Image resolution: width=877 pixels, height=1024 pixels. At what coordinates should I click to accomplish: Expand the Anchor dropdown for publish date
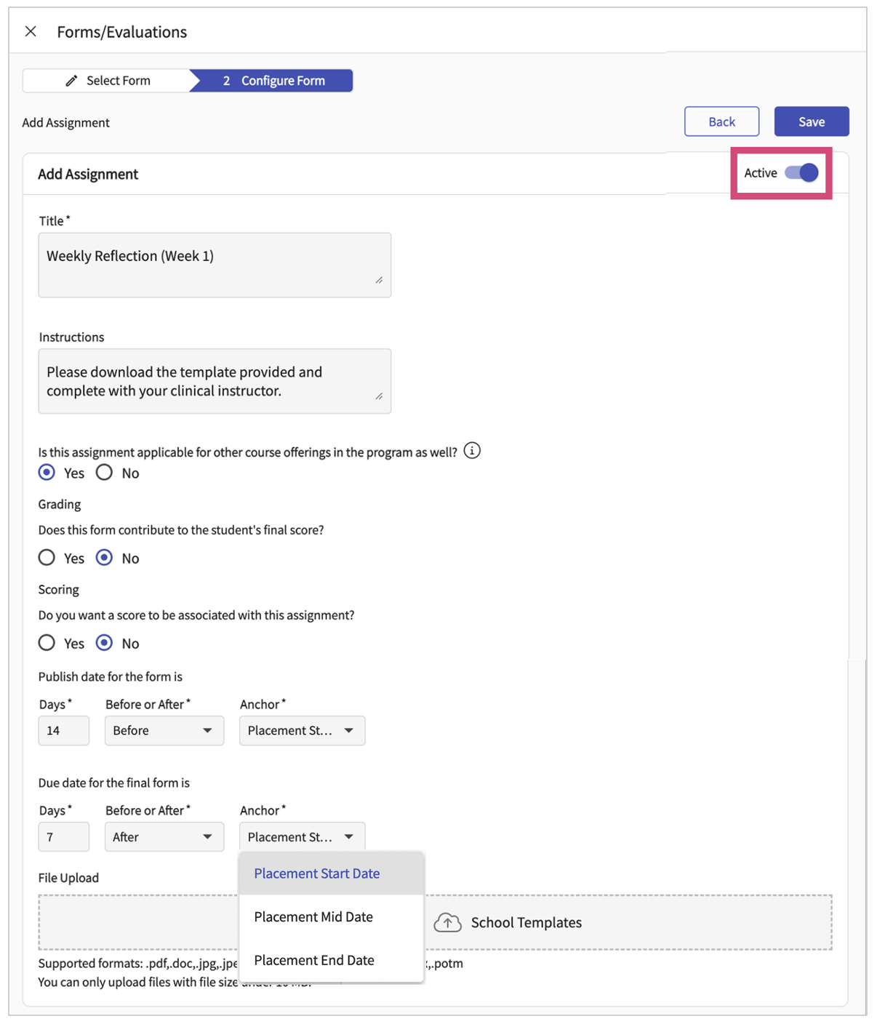(302, 730)
